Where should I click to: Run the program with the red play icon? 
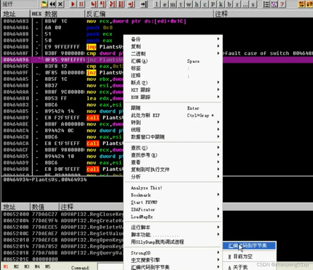pyautogui.click(x=73, y=4)
